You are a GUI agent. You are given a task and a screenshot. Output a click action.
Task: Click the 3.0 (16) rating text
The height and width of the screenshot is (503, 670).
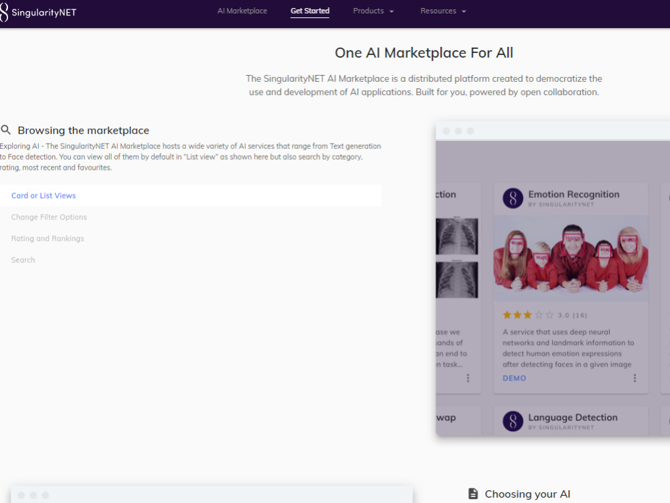(572, 315)
